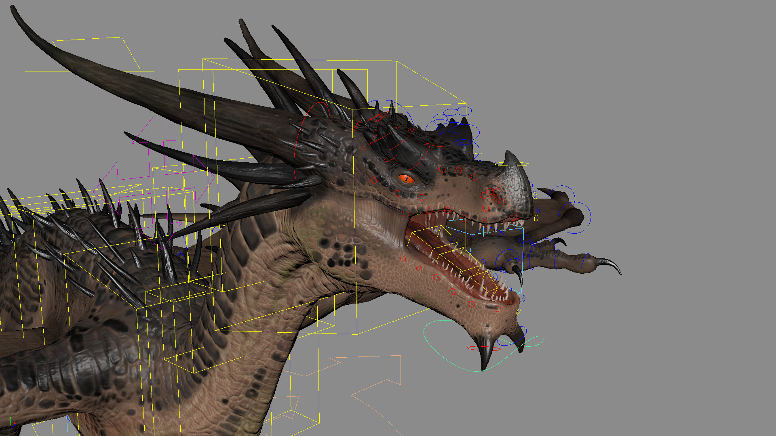Click the Y axis on the orientation gizmo
The image size is (776, 436).
coord(10,418)
